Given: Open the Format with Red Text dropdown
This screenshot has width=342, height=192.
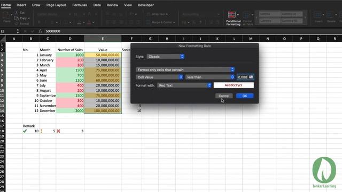Looking at the screenshot, I should coord(184,85).
